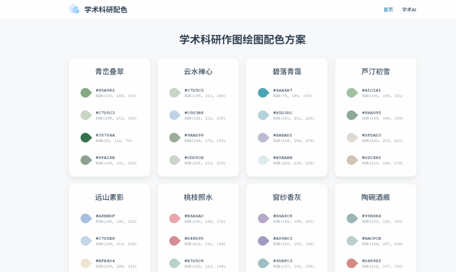Select the 窗纱香灰 palette title

tap(287, 197)
